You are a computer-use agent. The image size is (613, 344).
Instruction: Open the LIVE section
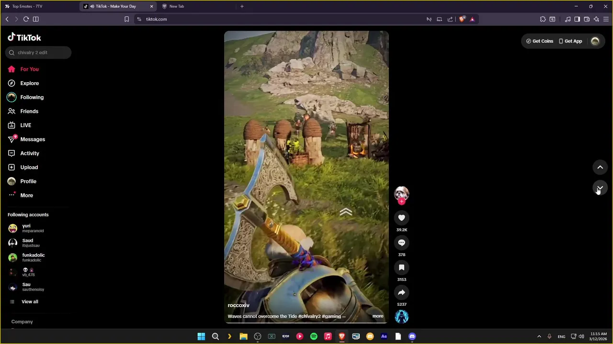coord(20,125)
